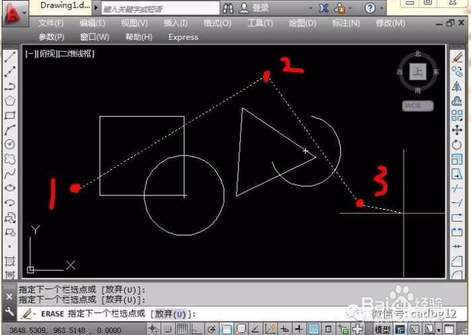Click the Scale tool
Image resolution: width=471 pixels, height=335 pixels.
457,159
